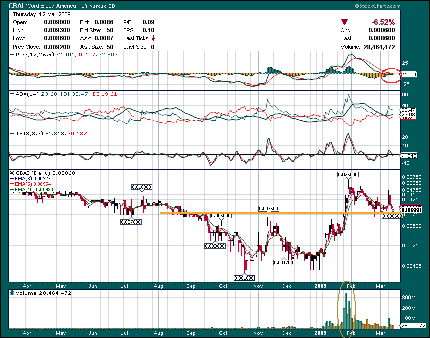Click the 0.016000 price high label
Viewport: 430px width, 338px height.
[x=142, y=187]
